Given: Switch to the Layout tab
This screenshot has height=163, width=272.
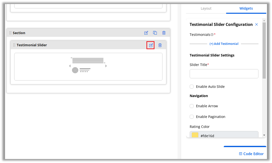Looking at the screenshot, I should (206, 8).
